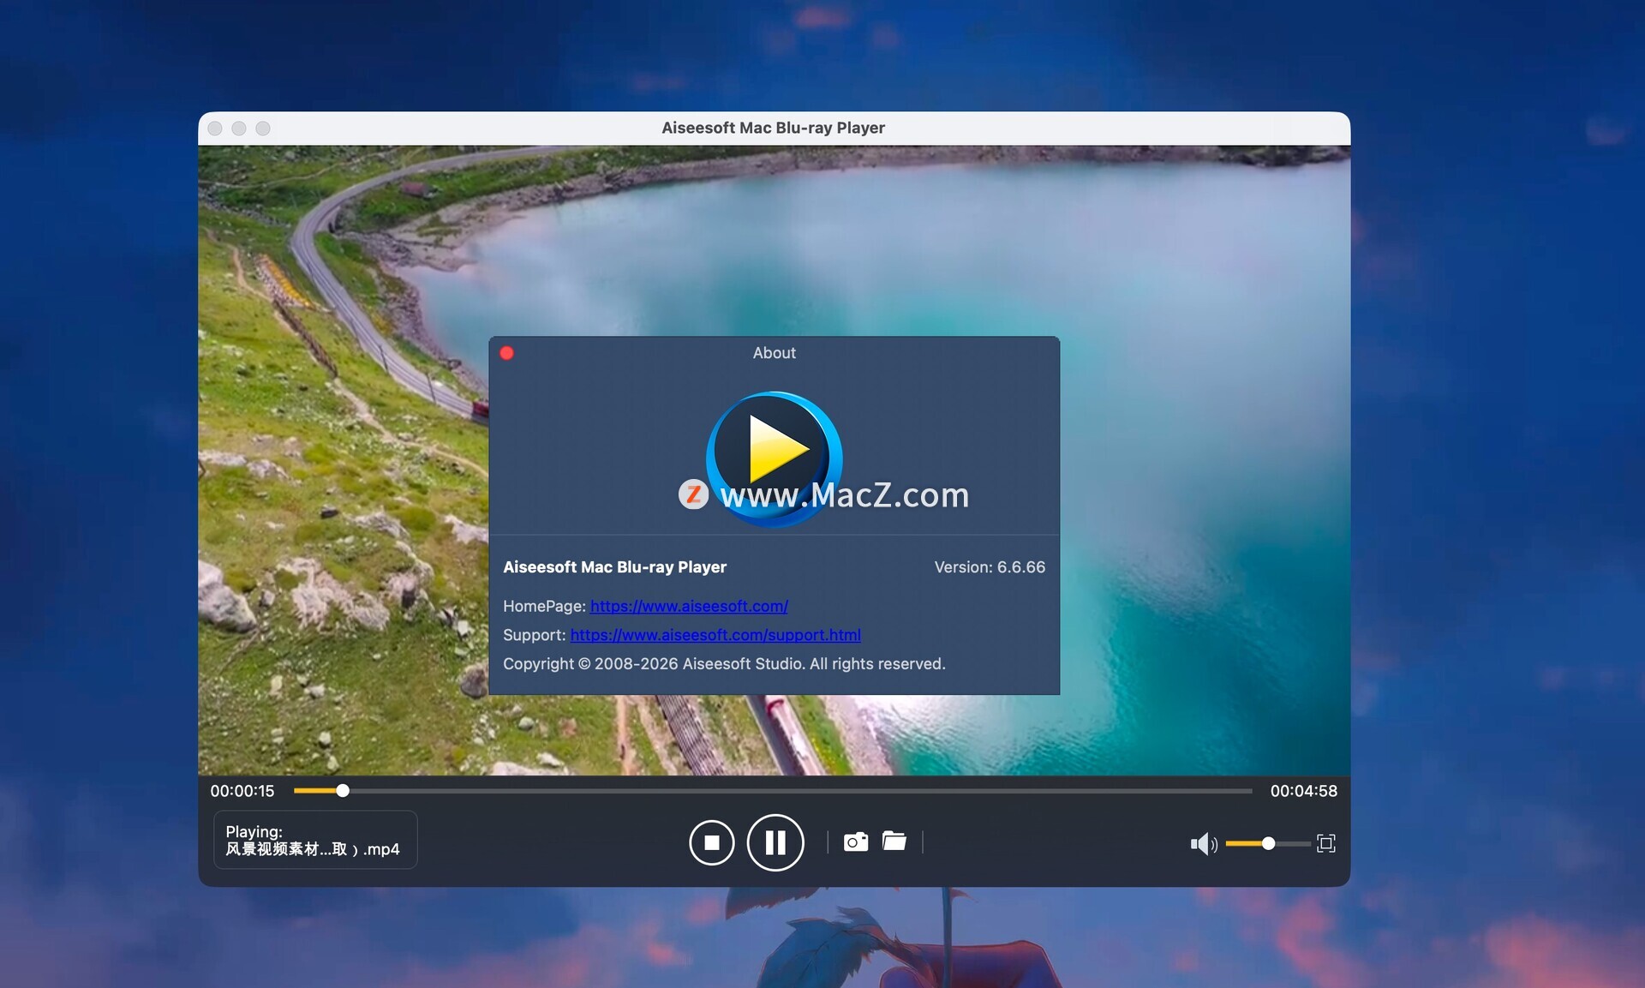This screenshot has width=1645, height=988.
Task: Click the Playing file name label
Action: [x=314, y=840]
